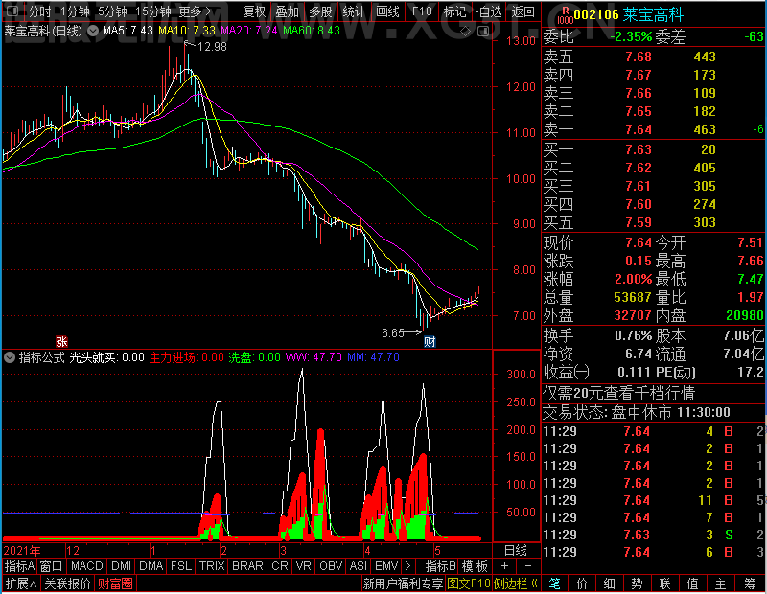
Task: Switch indicator to BRAR
Action: click(247, 566)
